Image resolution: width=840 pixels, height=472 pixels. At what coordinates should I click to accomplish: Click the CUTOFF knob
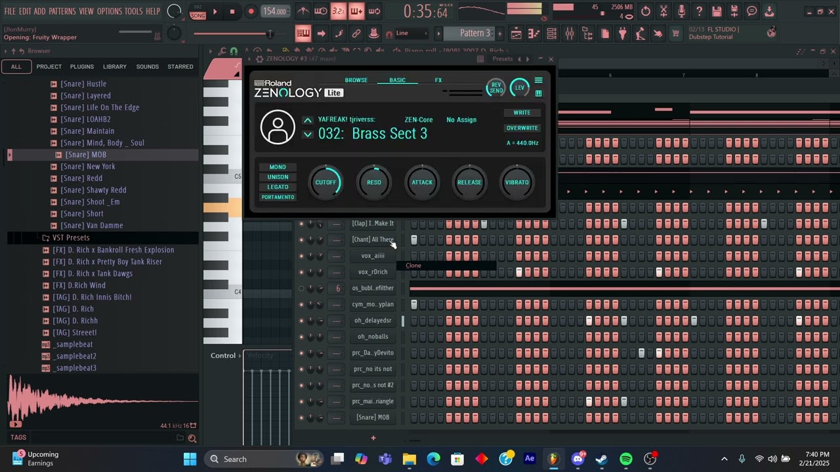click(x=325, y=182)
